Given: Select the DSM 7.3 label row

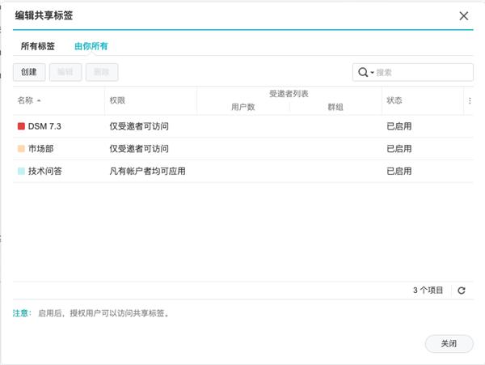Looking at the screenshot, I should click(121, 126).
